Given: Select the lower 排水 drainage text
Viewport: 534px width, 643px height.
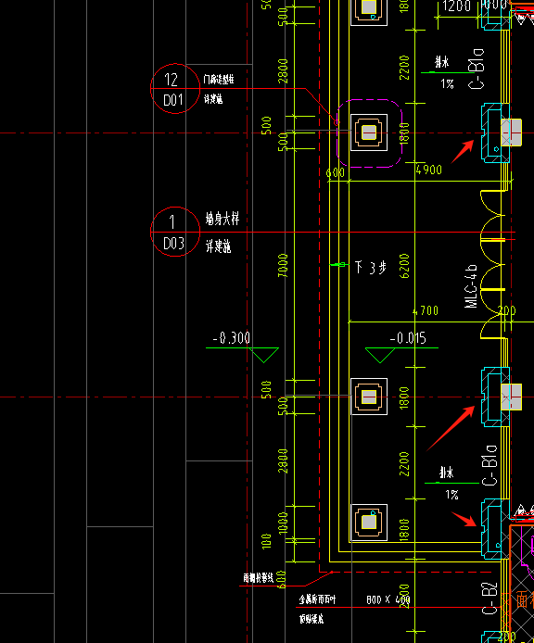Looking at the screenshot, I should tap(447, 473).
